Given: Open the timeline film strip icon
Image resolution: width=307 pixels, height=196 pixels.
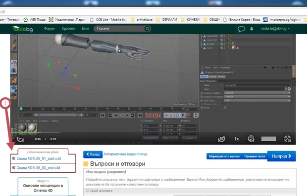Looking at the screenshot, I should click(196, 116).
